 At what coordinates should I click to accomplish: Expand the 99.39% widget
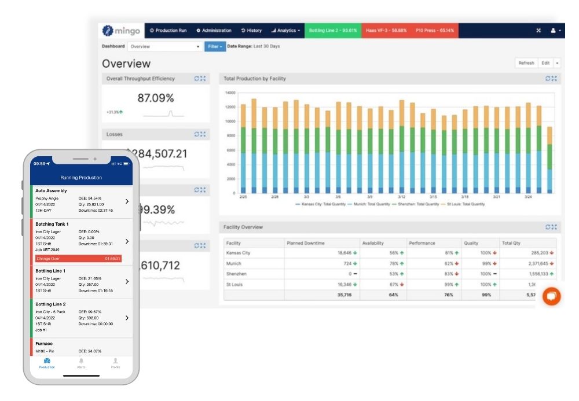point(203,190)
